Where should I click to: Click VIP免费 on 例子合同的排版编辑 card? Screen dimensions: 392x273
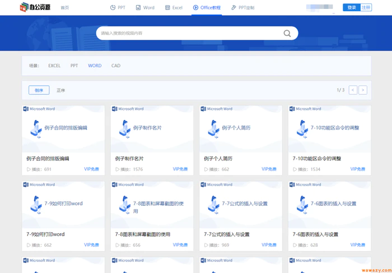pos(91,169)
